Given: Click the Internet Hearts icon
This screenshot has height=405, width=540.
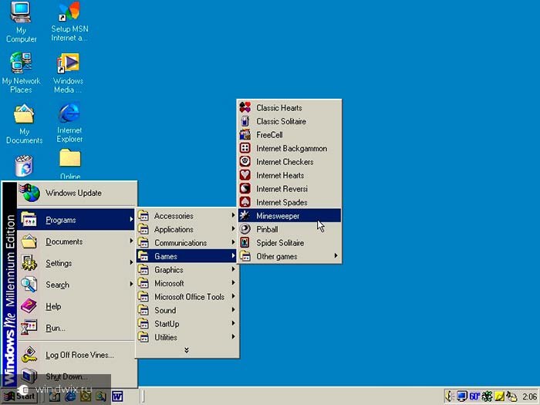Looking at the screenshot, I should tap(245, 175).
